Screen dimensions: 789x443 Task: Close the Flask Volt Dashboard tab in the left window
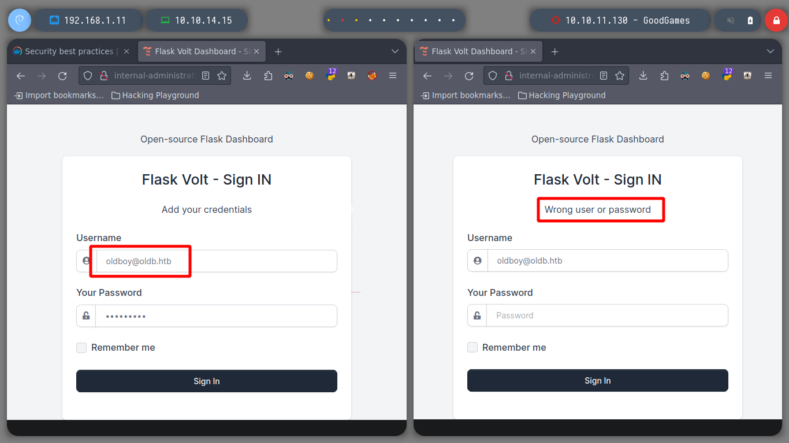(x=257, y=51)
